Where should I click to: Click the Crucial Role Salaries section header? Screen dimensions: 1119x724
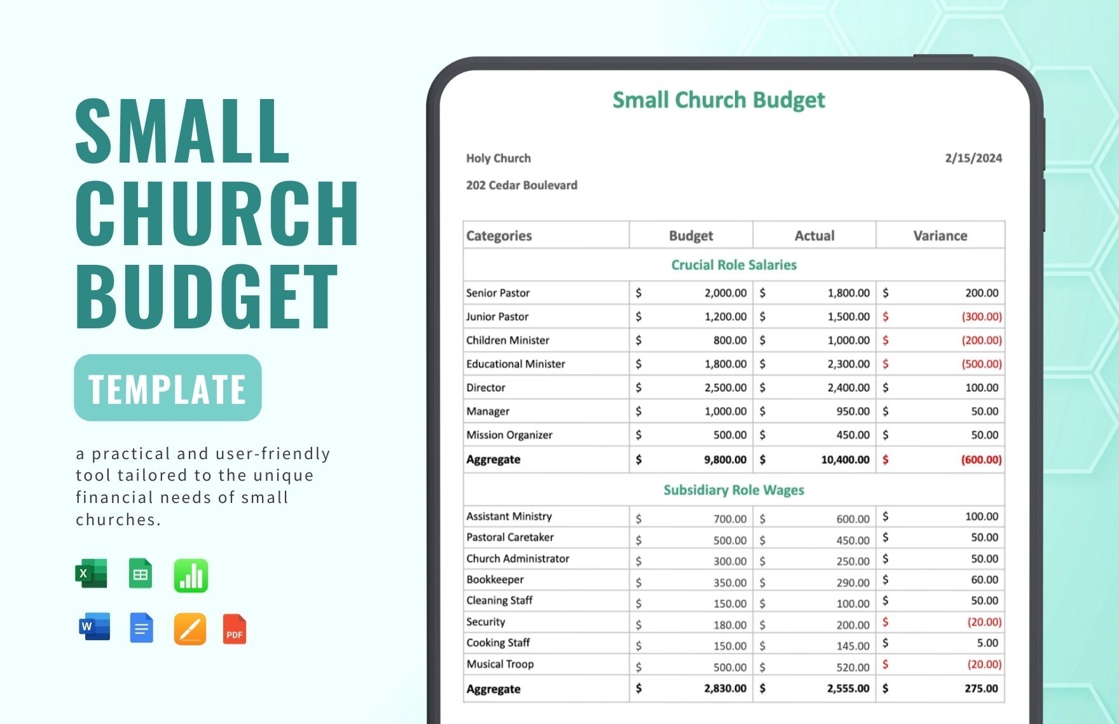click(734, 265)
